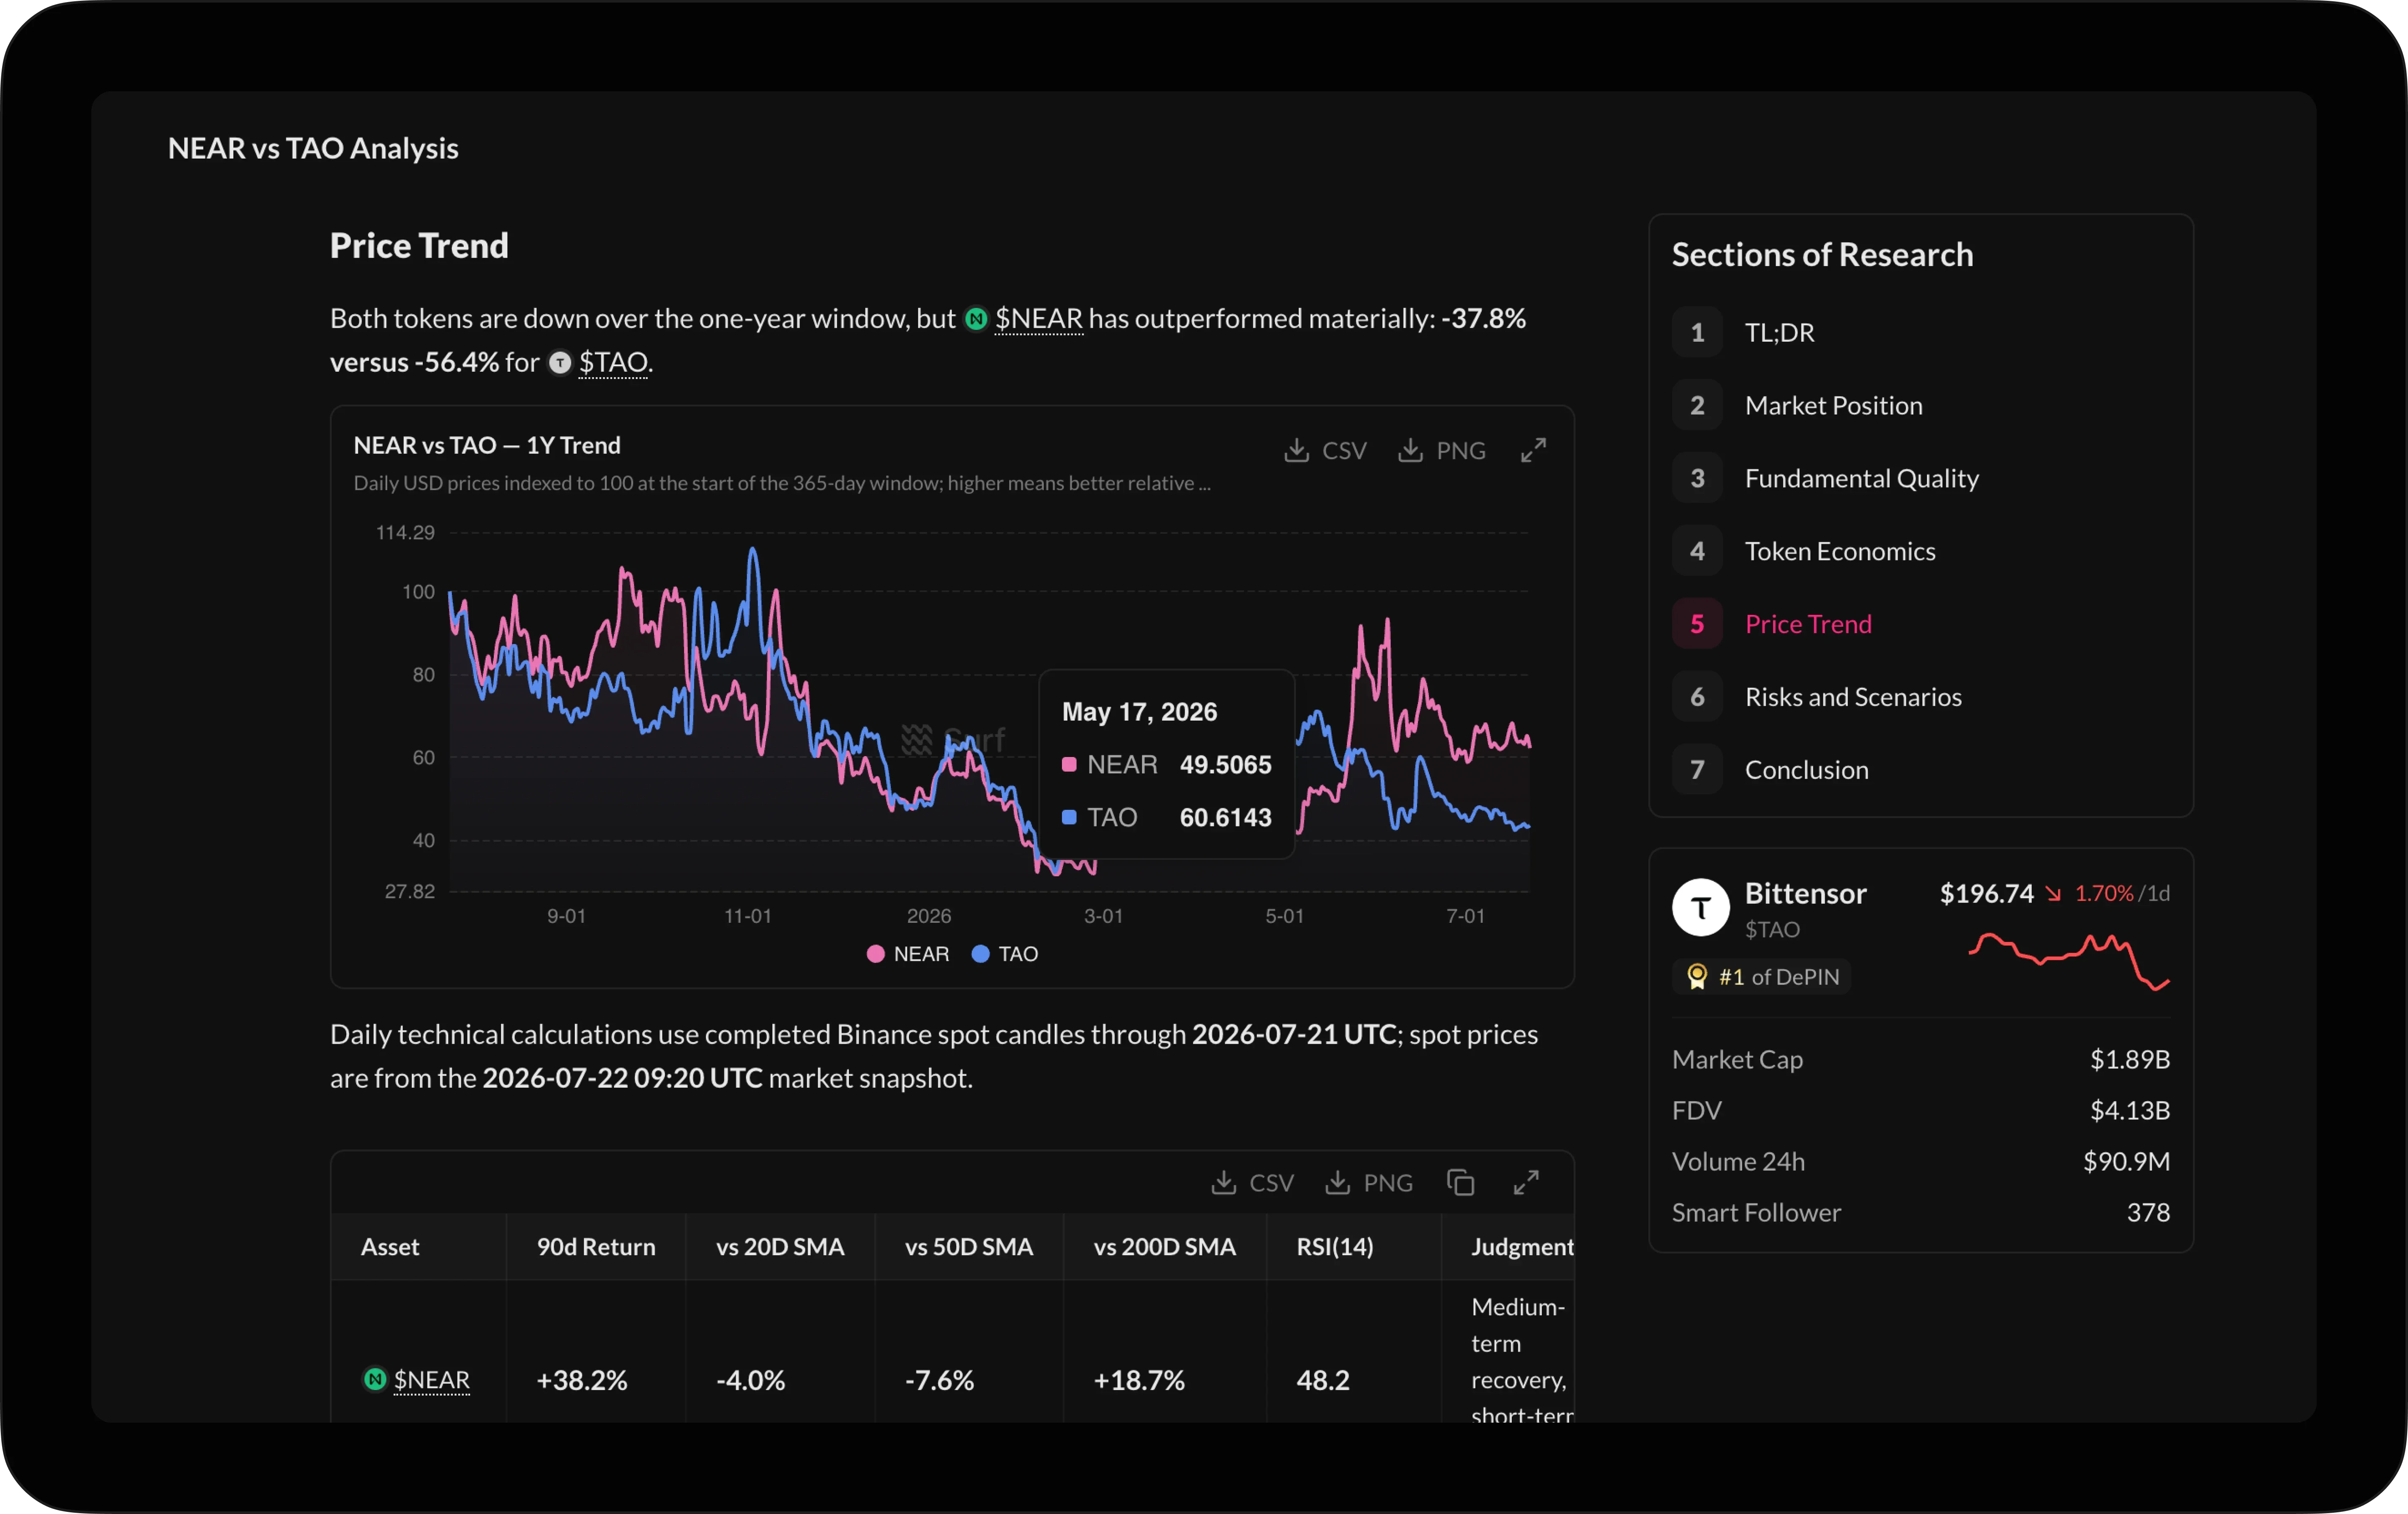
Task: Open the $TAO token link in paragraph
Action: click(x=613, y=362)
